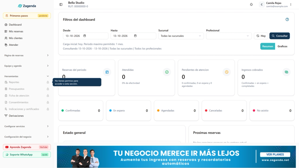Click VER PLANES on the banner
The width and height of the screenshot is (299, 168).
point(275,155)
